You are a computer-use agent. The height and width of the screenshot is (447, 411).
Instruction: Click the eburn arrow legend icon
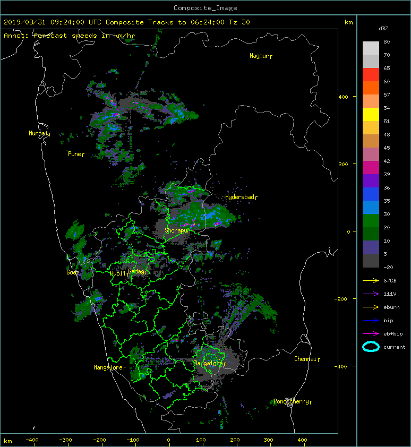[x=371, y=307]
